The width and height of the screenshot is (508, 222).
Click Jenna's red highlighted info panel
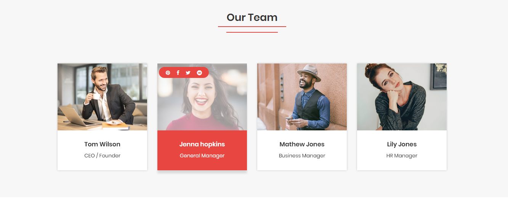202,150
